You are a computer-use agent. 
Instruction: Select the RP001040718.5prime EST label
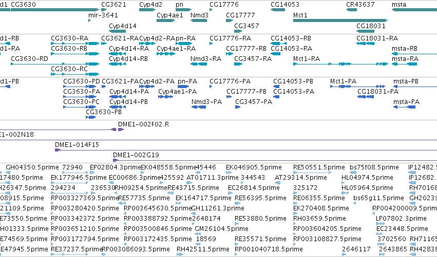point(269,249)
